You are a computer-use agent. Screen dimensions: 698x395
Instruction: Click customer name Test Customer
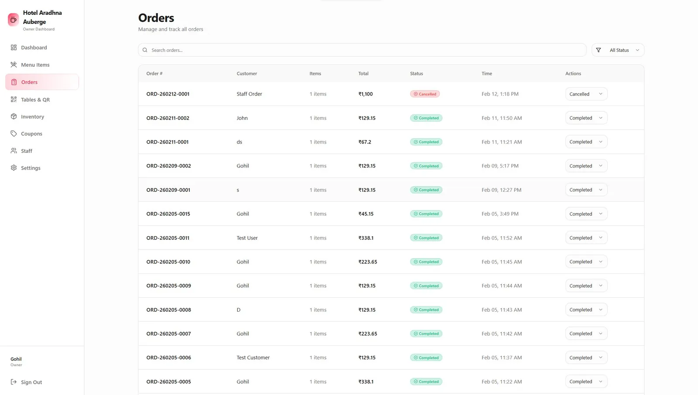253,358
